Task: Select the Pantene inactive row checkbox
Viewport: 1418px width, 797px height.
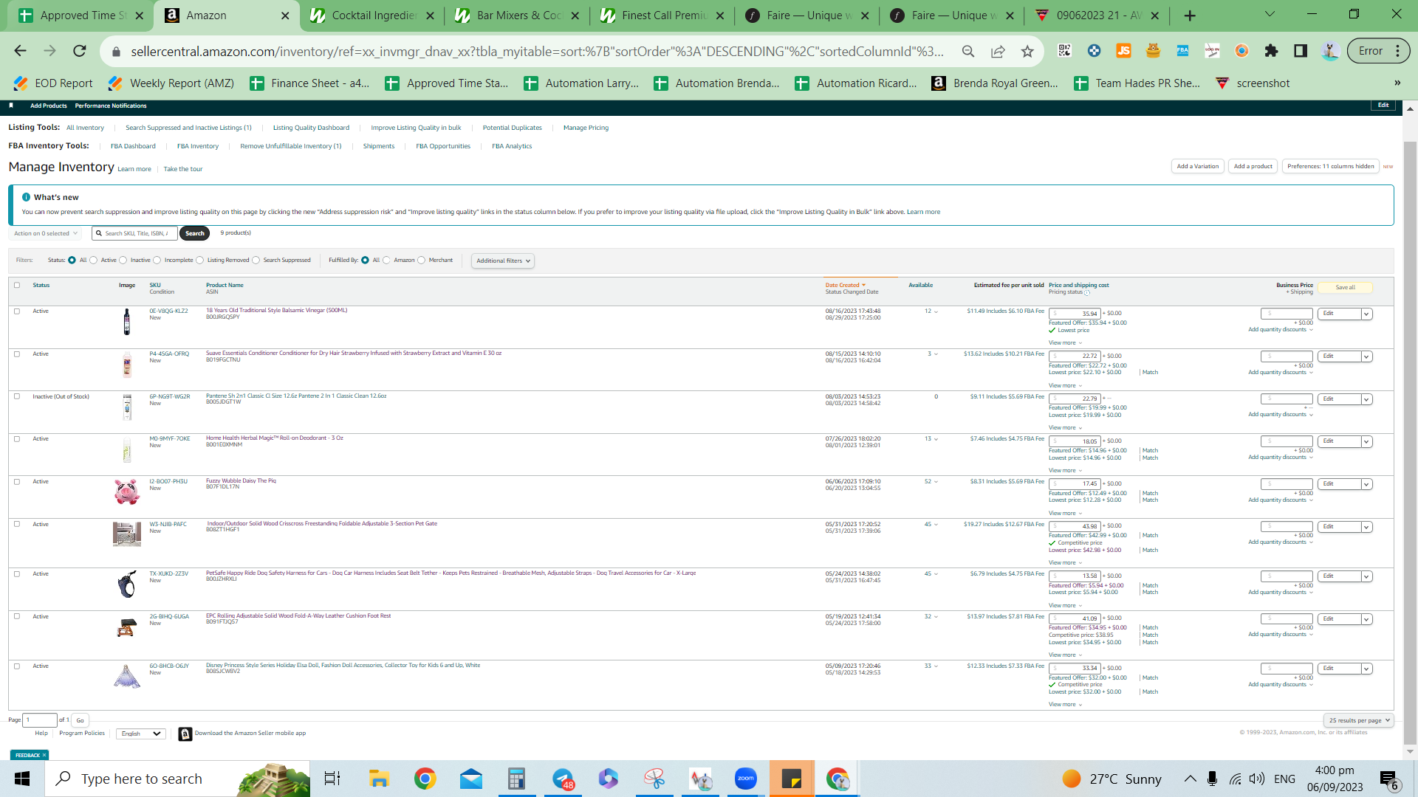Action: point(17,396)
